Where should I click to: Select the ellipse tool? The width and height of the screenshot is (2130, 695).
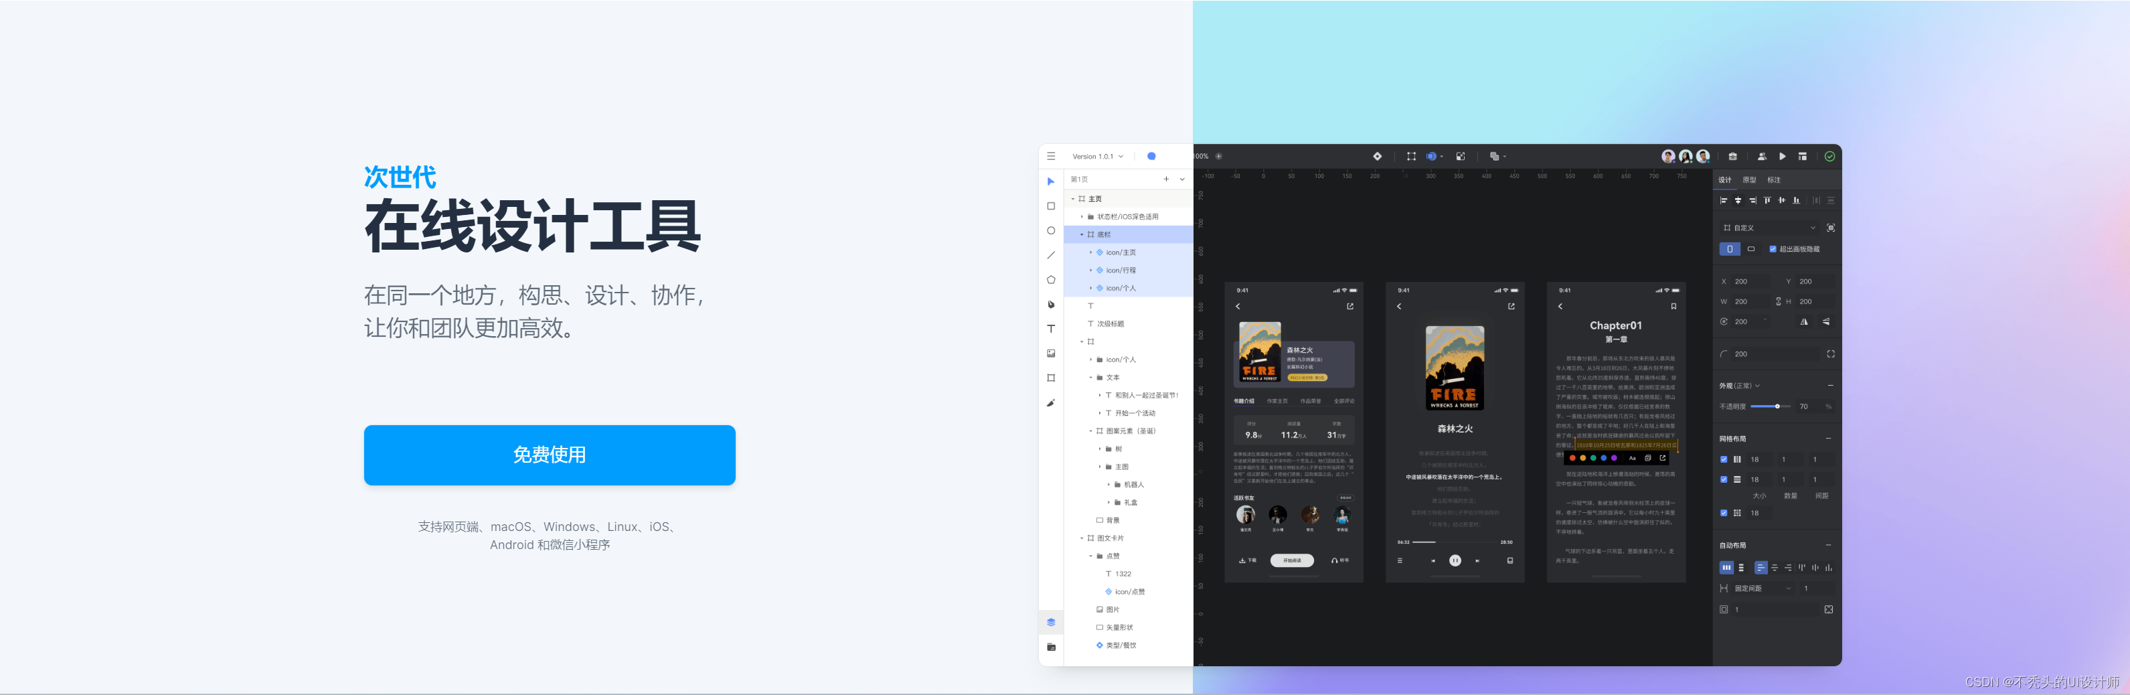pyautogui.click(x=1051, y=231)
